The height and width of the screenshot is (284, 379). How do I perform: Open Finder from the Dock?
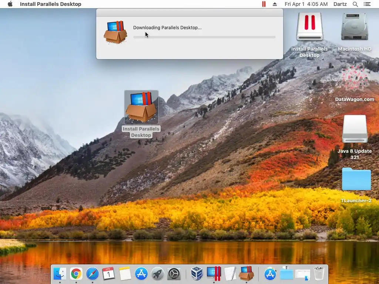[60, 274]
